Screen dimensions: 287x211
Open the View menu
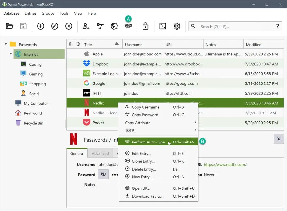click(x=78, y=13)
